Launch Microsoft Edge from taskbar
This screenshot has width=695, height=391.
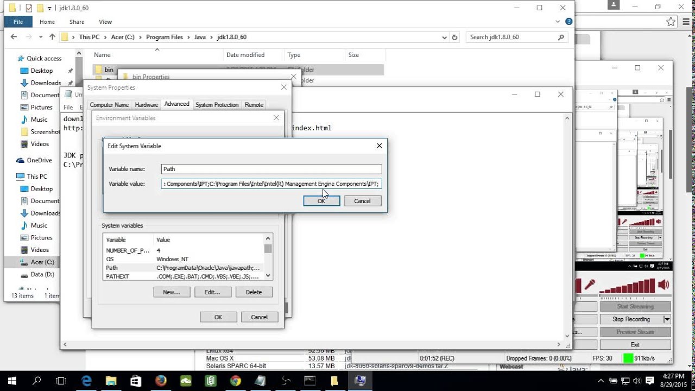(x=87, y=381)
